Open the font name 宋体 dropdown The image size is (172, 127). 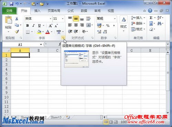click(x=50, y=19)
